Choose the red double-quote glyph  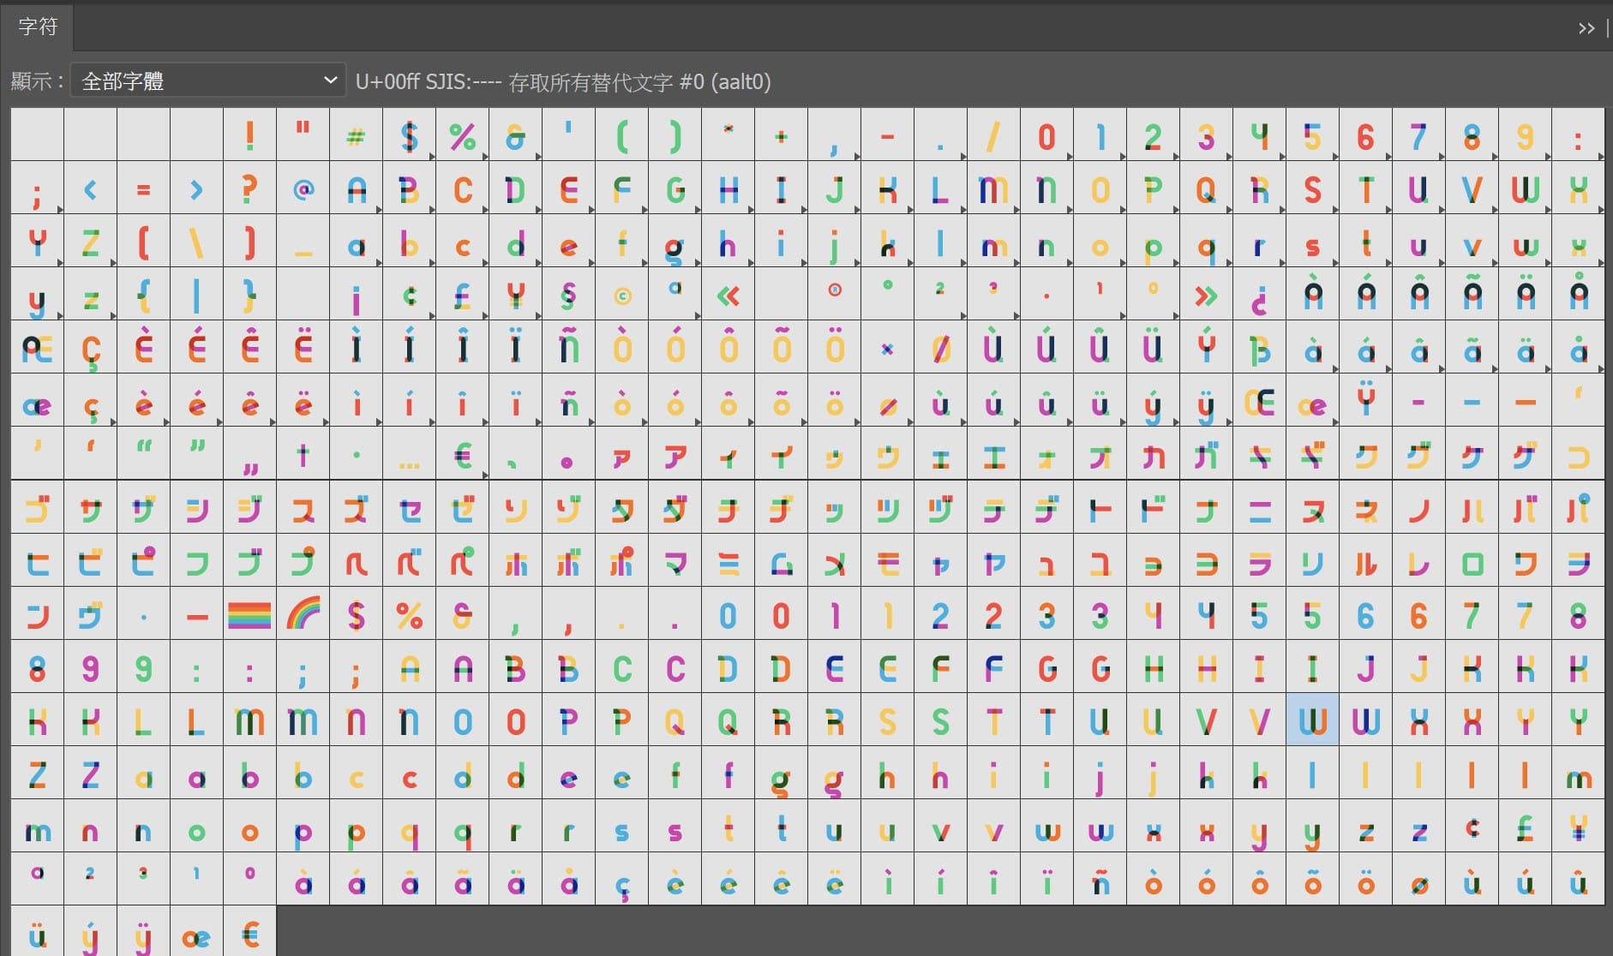303,135
